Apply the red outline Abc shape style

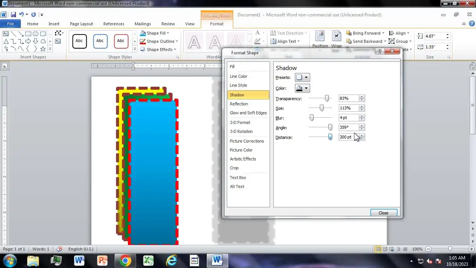coord(121,41)
